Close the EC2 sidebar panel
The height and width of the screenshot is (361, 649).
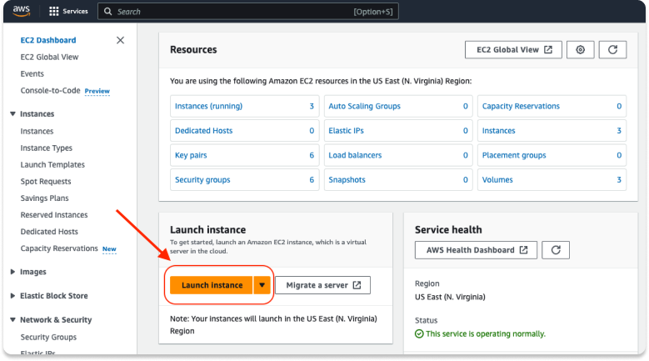coord(120,40)
